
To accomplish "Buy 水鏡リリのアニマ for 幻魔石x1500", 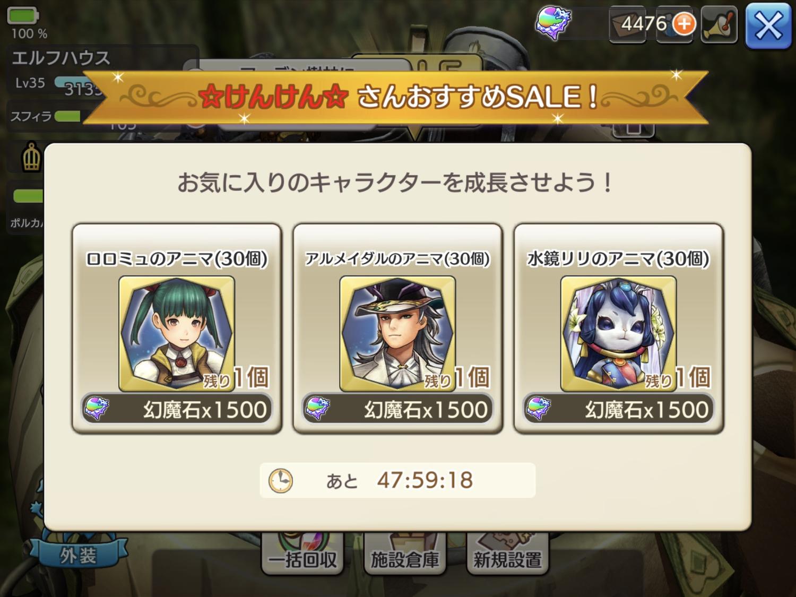I will pos(618,409).
